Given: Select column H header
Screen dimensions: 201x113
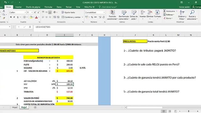Looking at the screenshot, I should (x=104, y=35).
